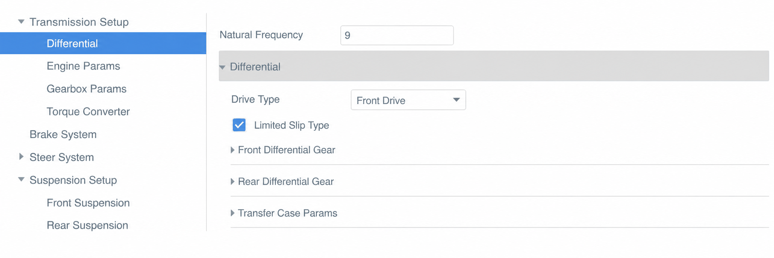Image resolution: width=774 pixels, height=258 pixels.
Task: Open the Drive Type dropdown
Action: 408,100
